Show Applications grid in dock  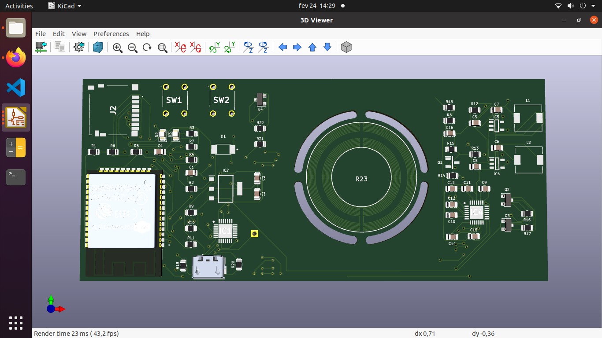click(x=16, y=323)
